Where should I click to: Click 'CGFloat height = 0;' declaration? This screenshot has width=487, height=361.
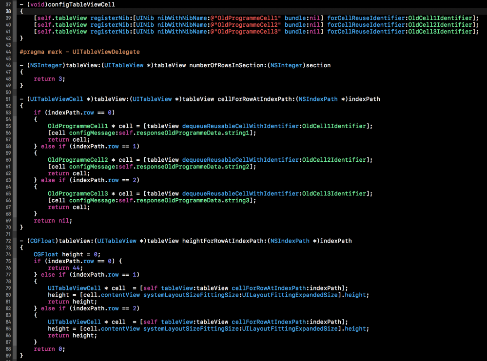point(67,254)
